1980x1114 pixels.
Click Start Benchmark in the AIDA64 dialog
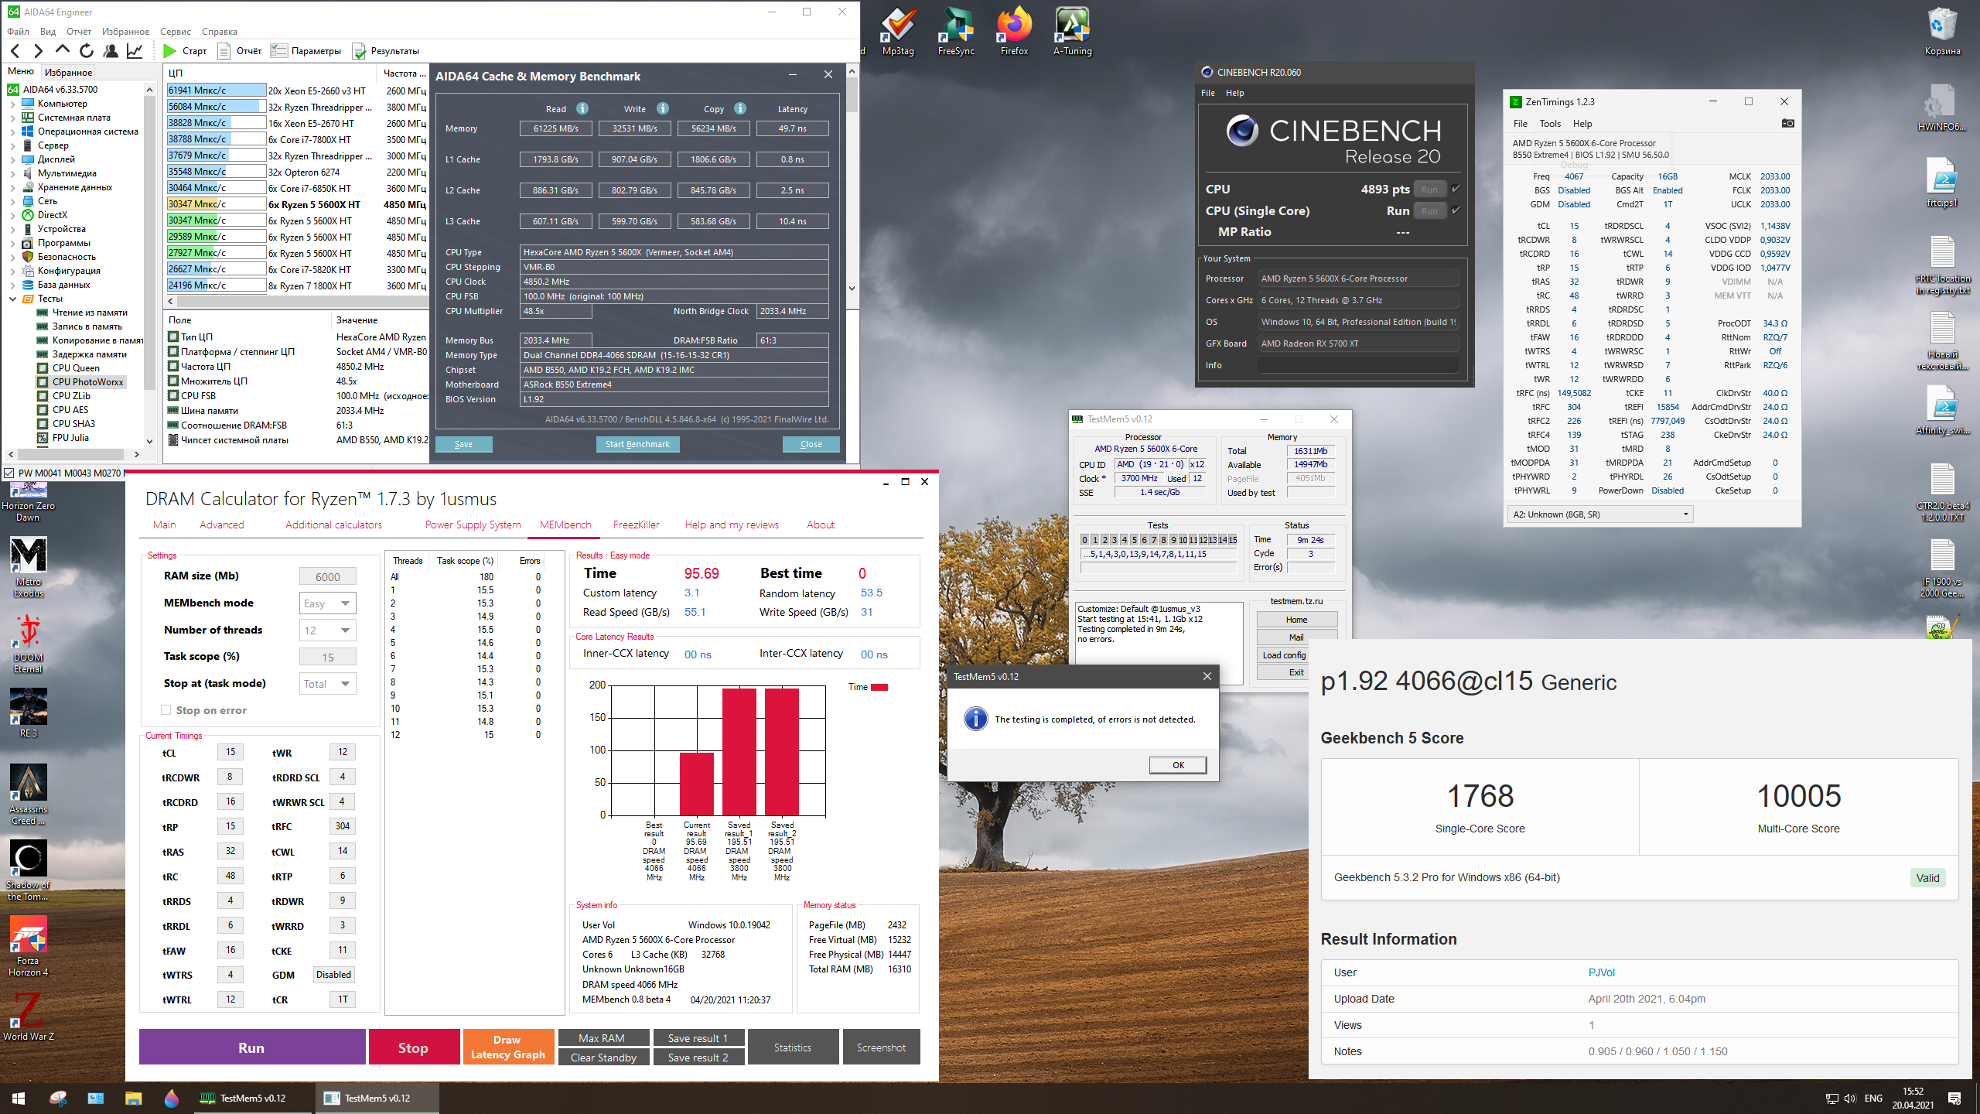click(637, 444)
